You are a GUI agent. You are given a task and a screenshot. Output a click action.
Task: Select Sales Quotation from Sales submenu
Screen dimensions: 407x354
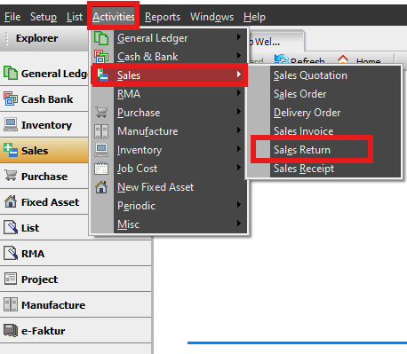310,75
